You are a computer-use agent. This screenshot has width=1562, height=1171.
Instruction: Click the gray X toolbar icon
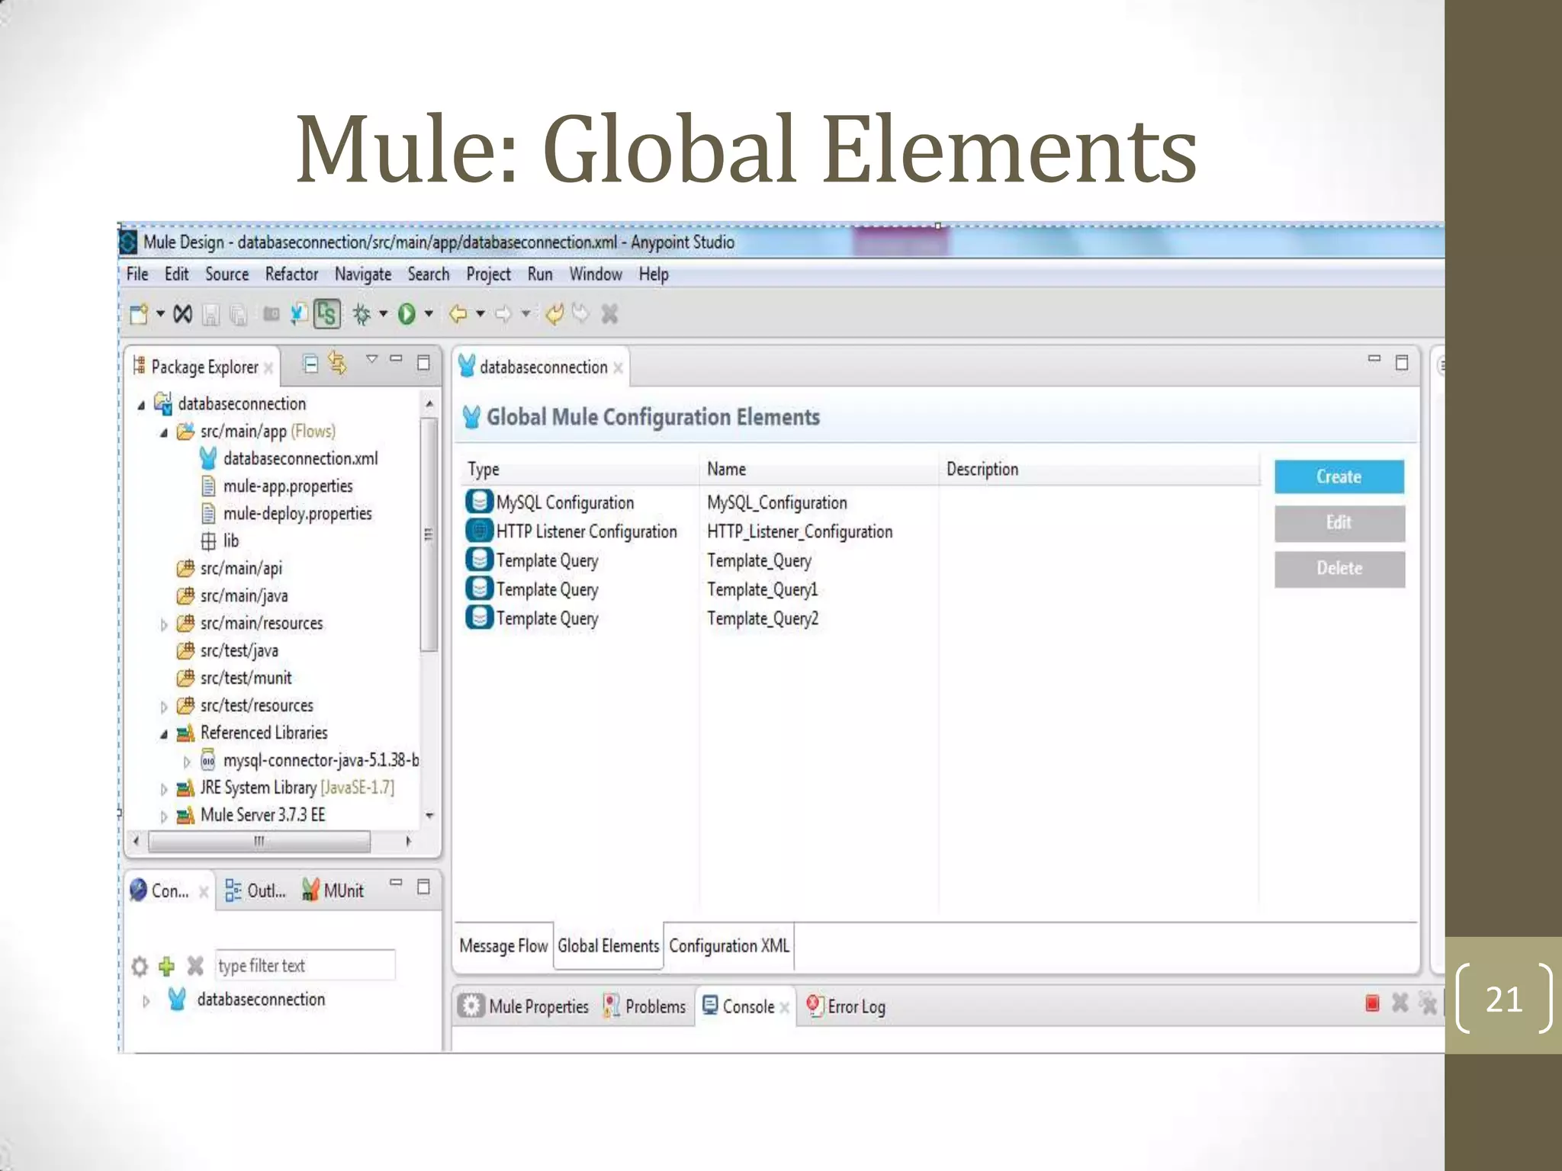[609, 313]
